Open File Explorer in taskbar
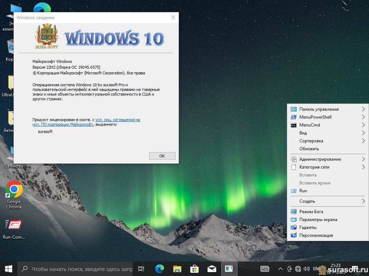This screenshot has height=276, width=369. tap(177, 268)
